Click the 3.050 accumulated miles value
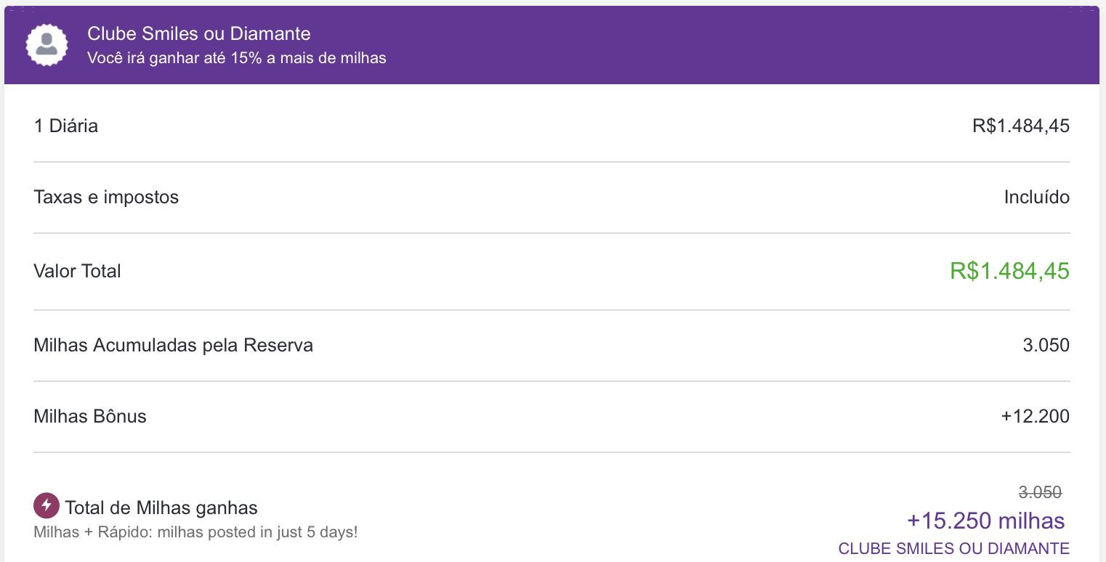 coord(1046,345)
